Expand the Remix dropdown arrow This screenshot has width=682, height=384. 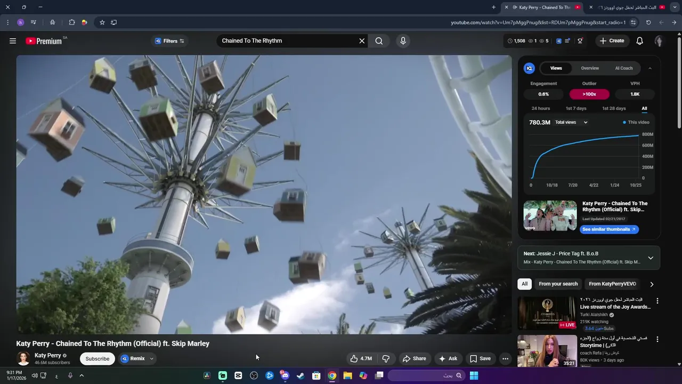tap(151, 358)
